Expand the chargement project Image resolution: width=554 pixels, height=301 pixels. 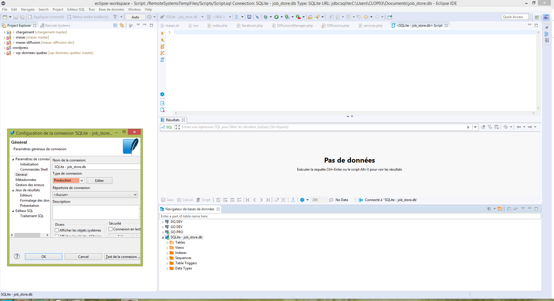tap(5, 32)
